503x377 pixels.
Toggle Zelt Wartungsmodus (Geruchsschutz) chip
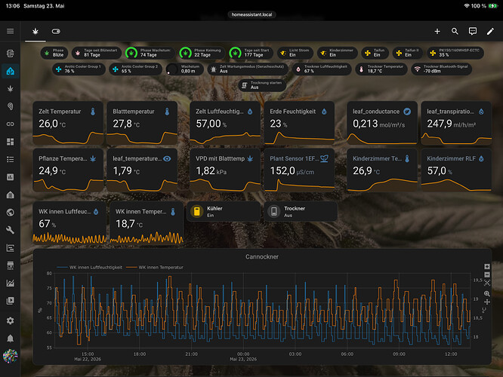[x=248, y=69]
